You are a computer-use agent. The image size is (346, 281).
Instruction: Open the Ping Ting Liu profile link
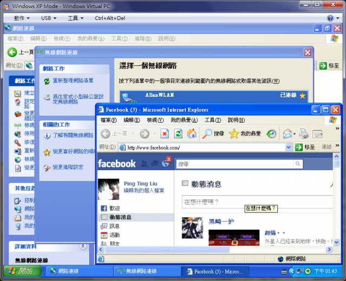[141, 184]
